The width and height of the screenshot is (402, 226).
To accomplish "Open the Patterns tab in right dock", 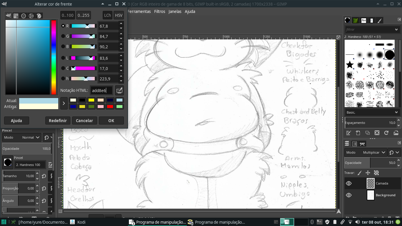I will pyautogui.click(x=356, y=20).
